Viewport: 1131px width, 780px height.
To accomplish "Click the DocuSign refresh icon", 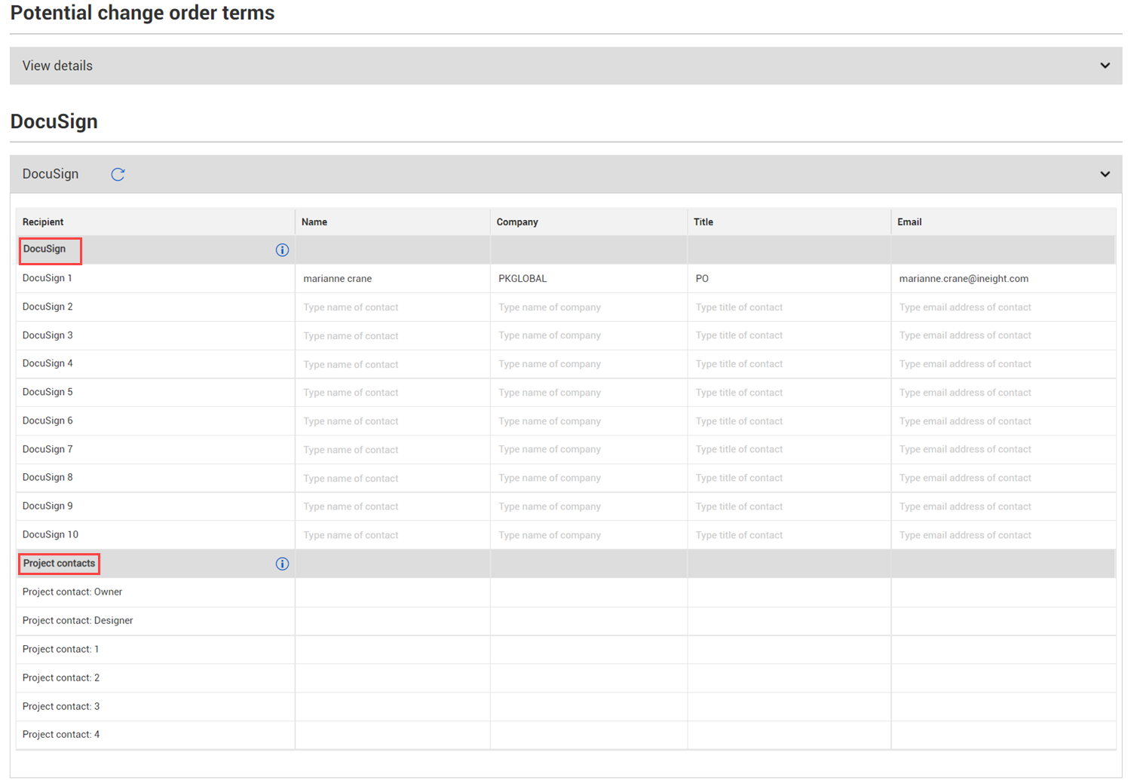I will click(x=118, y=174).
